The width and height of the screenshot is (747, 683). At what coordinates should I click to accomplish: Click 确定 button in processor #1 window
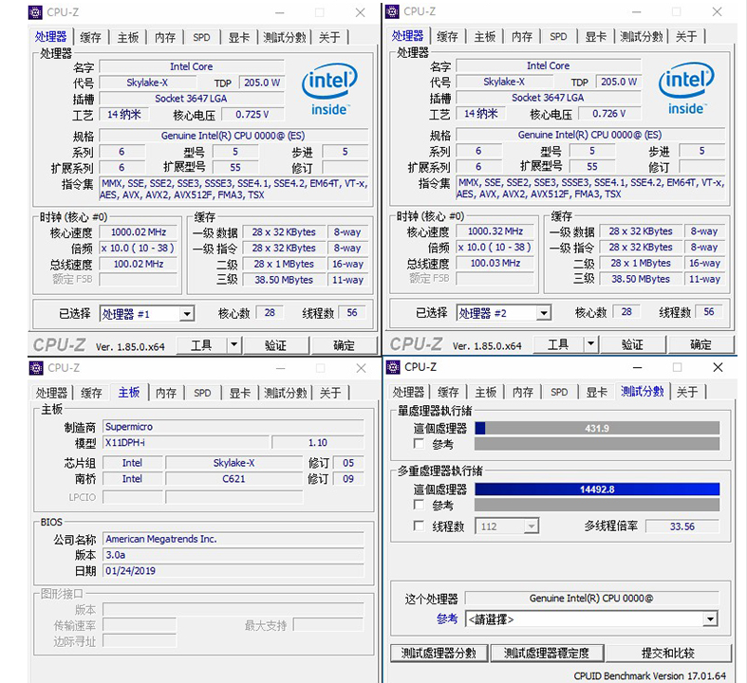tap(344, 345)
